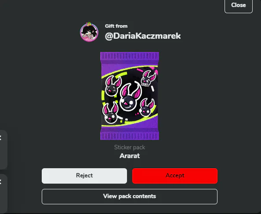Viewport: 261px width, 214px height.
Task: Click the Ararat pack name
Action: [x=130, y=156]
